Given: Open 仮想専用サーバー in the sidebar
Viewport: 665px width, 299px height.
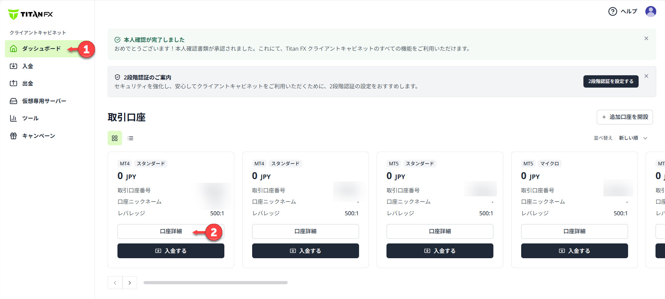Looking at the screenshot, I should tap(44, 101).
